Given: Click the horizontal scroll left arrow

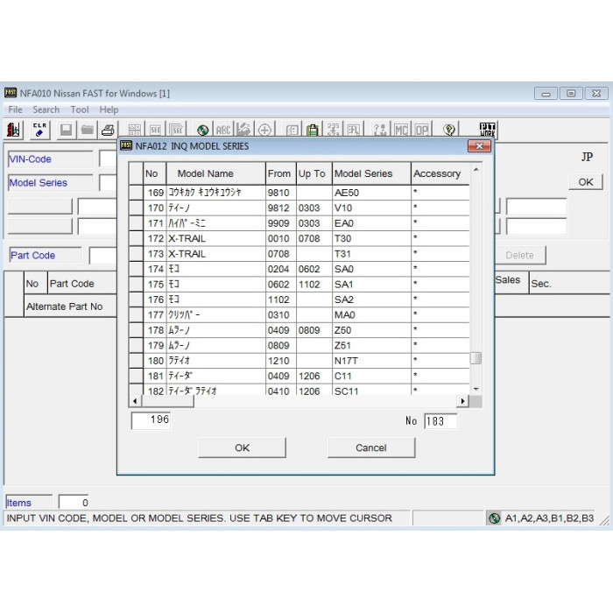Looking at the screenshot, I should point(135,401).
